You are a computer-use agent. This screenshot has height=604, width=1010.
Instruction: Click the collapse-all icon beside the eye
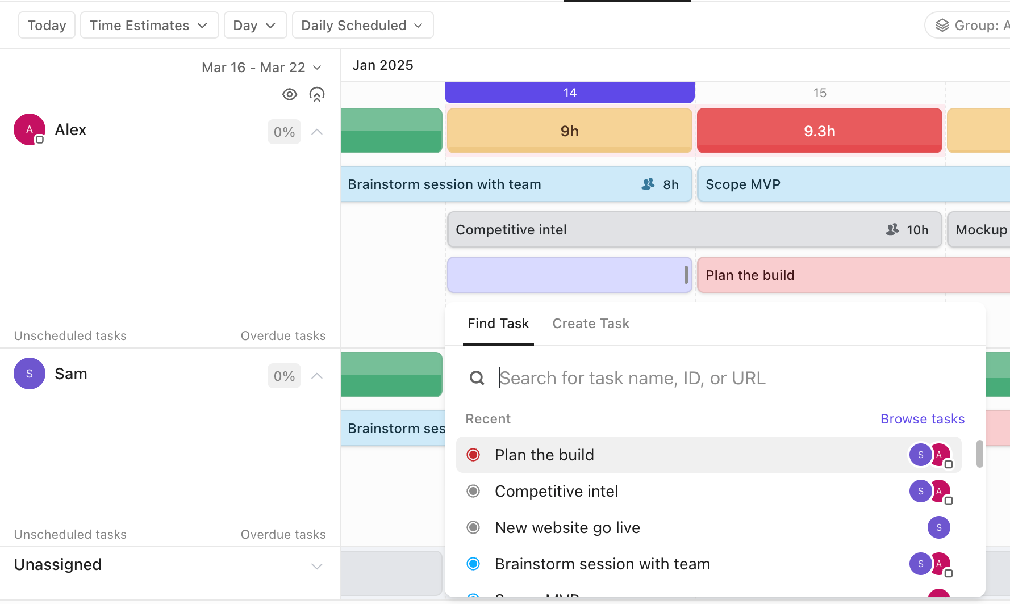pos(317,94)
